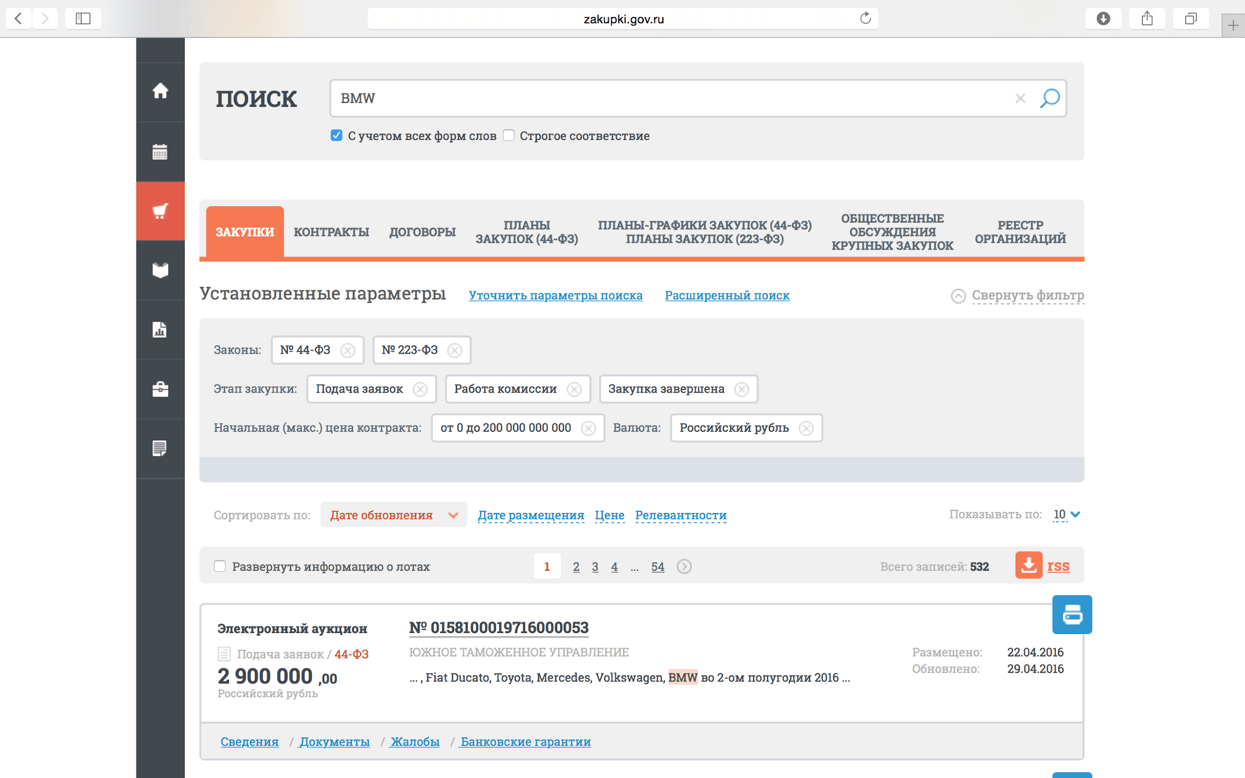Viewport: 1245px width, 778px height.
Task: Run search with magnifying glass icon
Action: (1049, 98)
